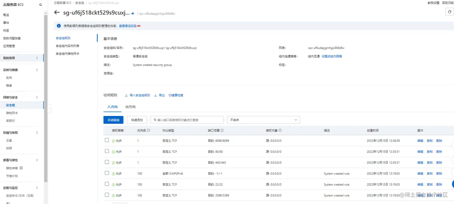Select checkbox for port 80/80 rule
454x204 pixels.
107,151
